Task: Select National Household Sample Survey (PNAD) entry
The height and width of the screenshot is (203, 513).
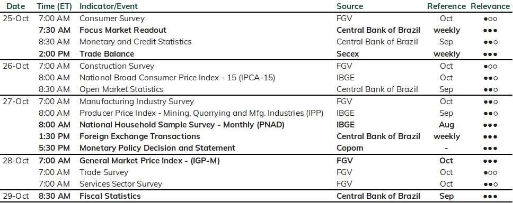Action: (182, 125)
